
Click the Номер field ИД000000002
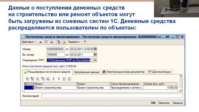click(x=56, y=49)
